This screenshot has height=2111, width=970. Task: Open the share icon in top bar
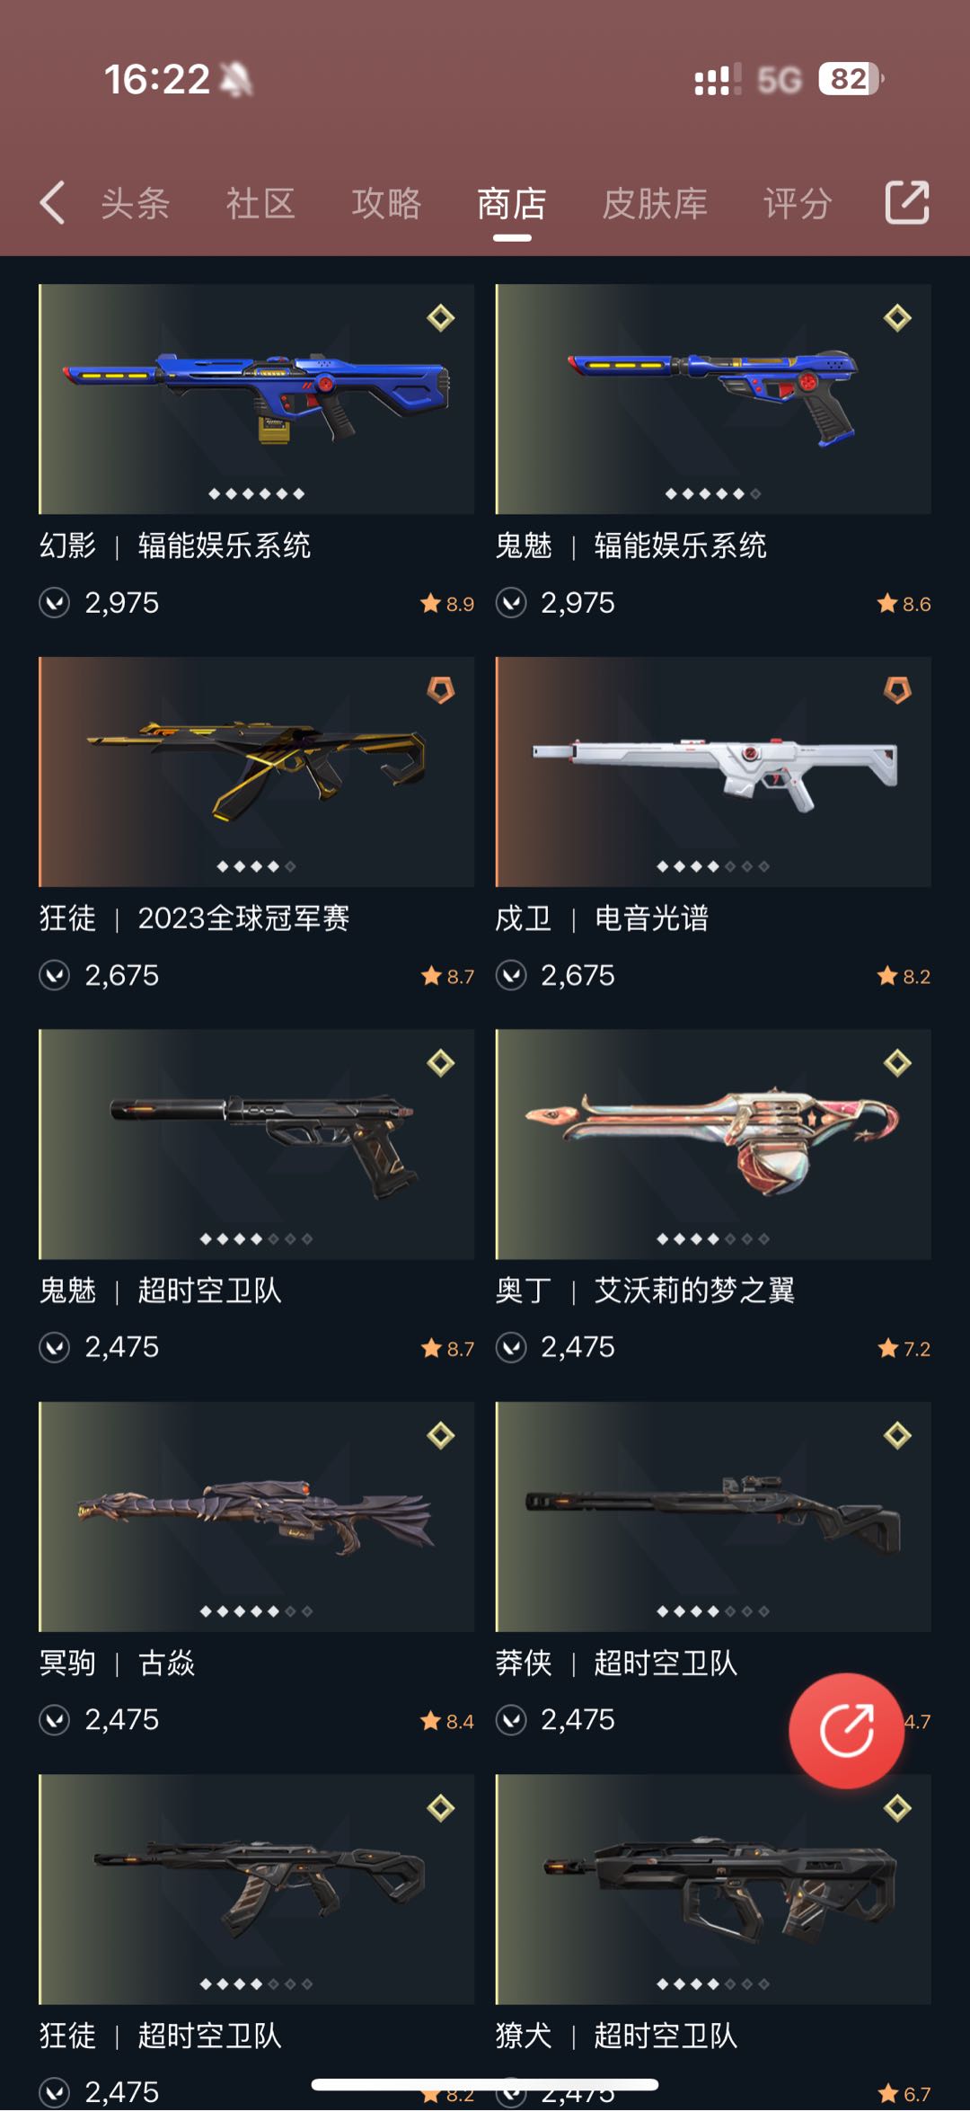pos(906,202)
